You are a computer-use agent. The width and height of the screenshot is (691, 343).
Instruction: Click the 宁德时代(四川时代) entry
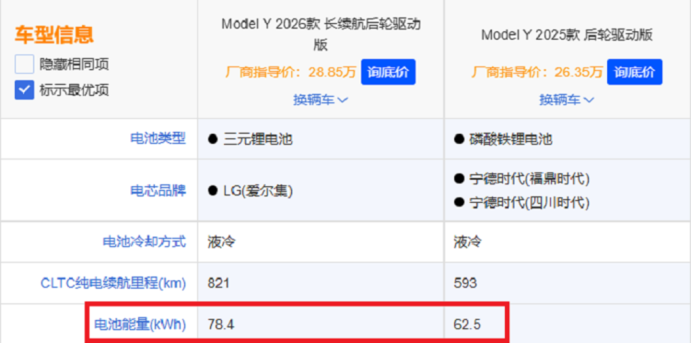[x=529, y=202]
